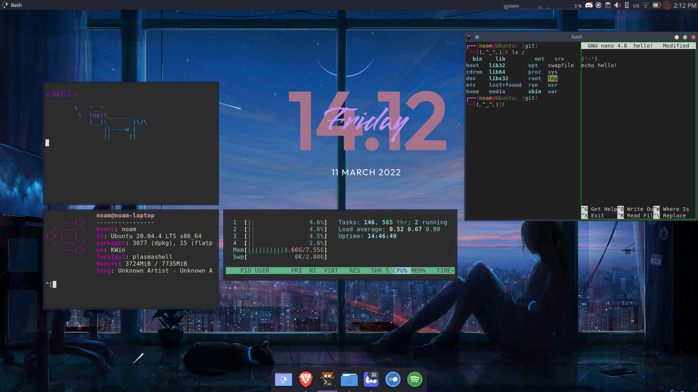Click the Discord tray icon
Viewport: 698px width, 392px height.
pyautogui.click(x=589, y=5)
